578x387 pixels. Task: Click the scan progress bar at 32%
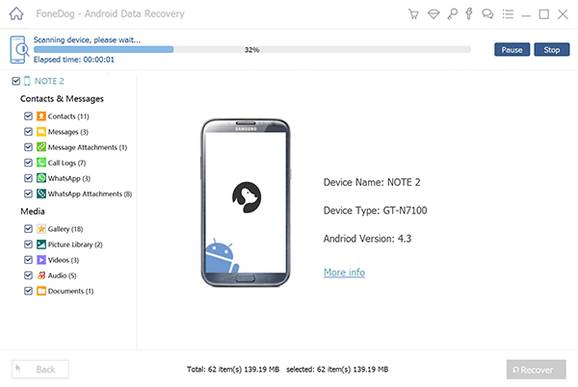252,49
